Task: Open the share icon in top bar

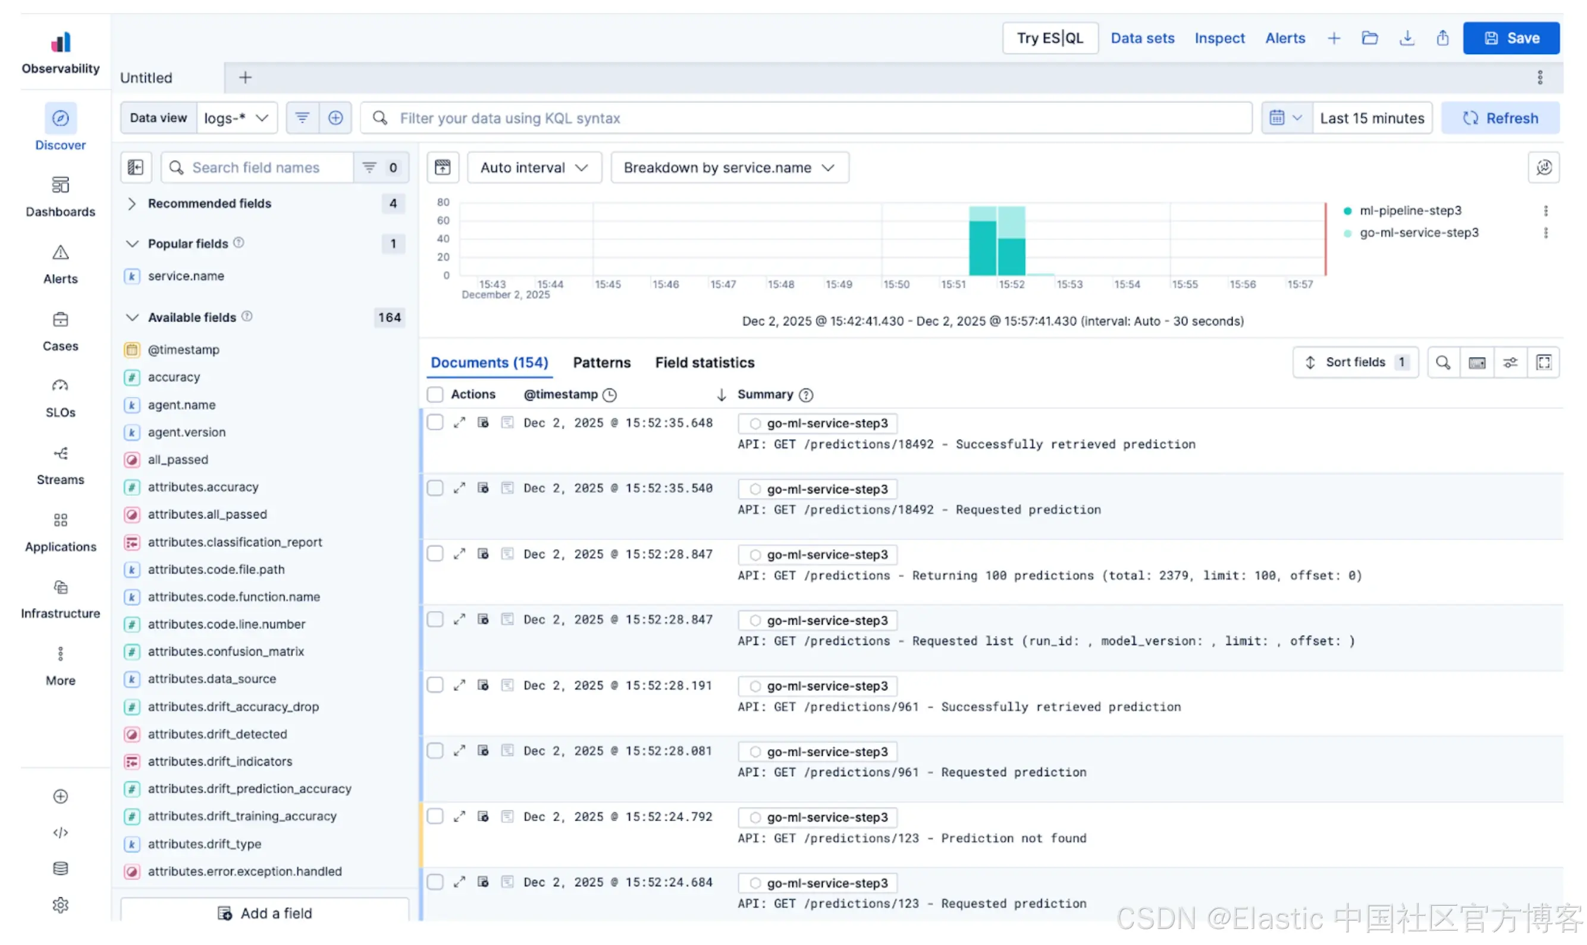Action: (x=1442, y=38)
